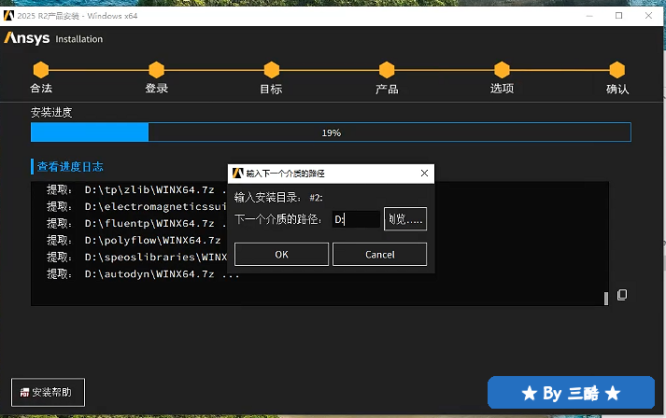The width and height of the screenshot is (666, 418).
Task: Click the 19% installation progress bar
Action: point(331,132)
